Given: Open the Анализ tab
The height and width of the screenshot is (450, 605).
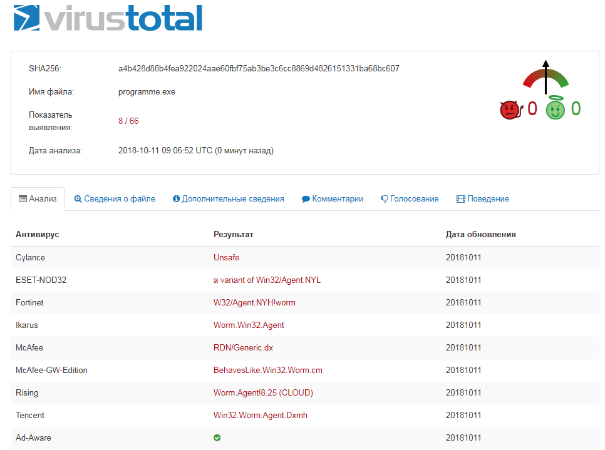Looking at the screenshot, I should (38, 198).
